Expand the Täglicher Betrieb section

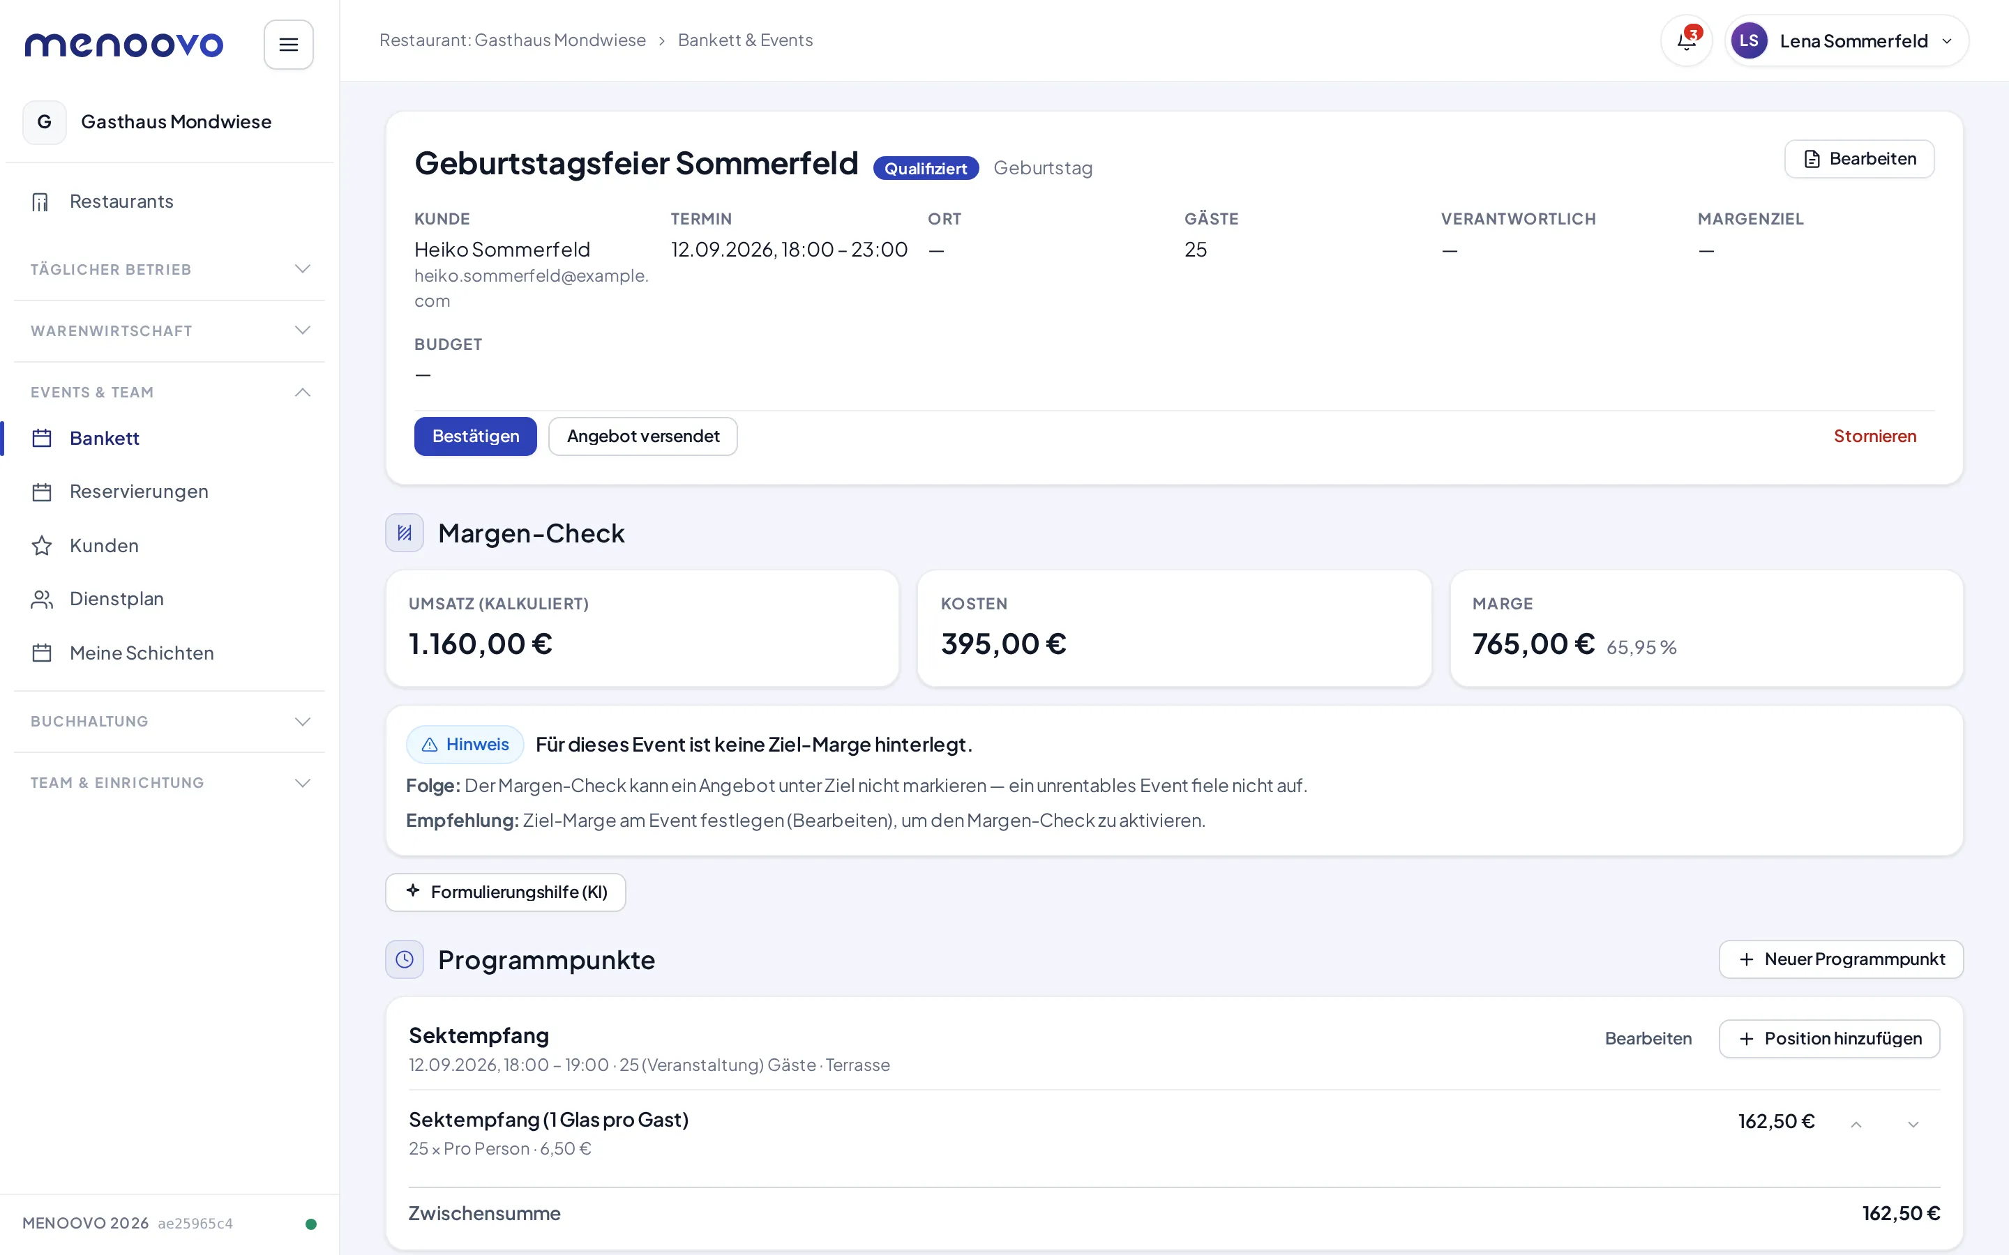[x=170, y=270]
